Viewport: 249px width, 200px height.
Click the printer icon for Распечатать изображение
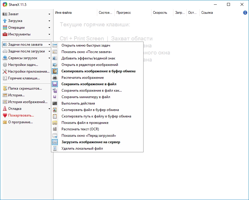tap(55, 78)
